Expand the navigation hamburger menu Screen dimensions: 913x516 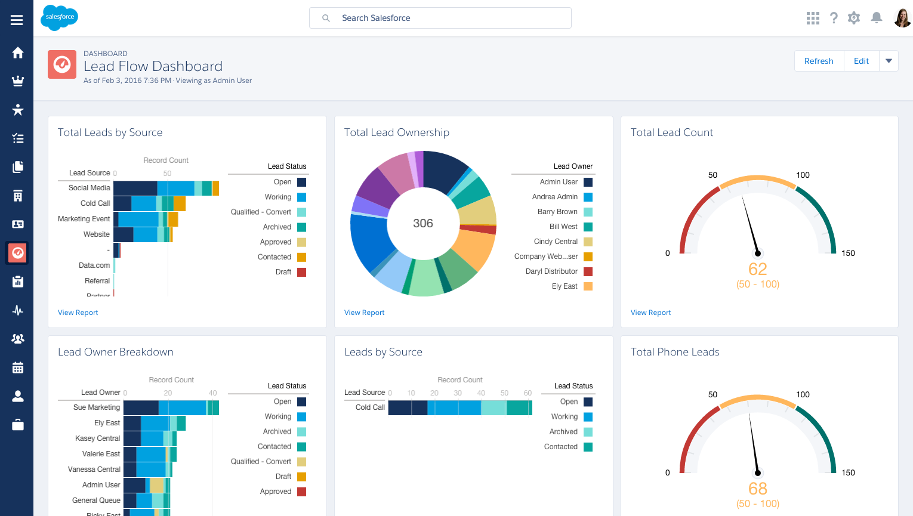point(17,19)
